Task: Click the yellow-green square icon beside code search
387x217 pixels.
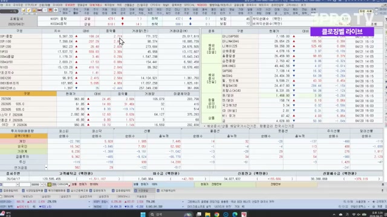Action: click(x=50, y=184)
